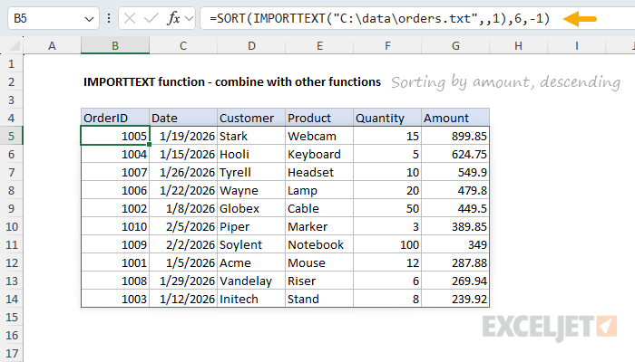Expand the function dropdown beside fx
635x362 pixels.
pyautogui.click(x=189, y=19)
